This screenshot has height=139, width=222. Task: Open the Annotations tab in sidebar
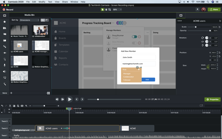(x=4, y=34)
